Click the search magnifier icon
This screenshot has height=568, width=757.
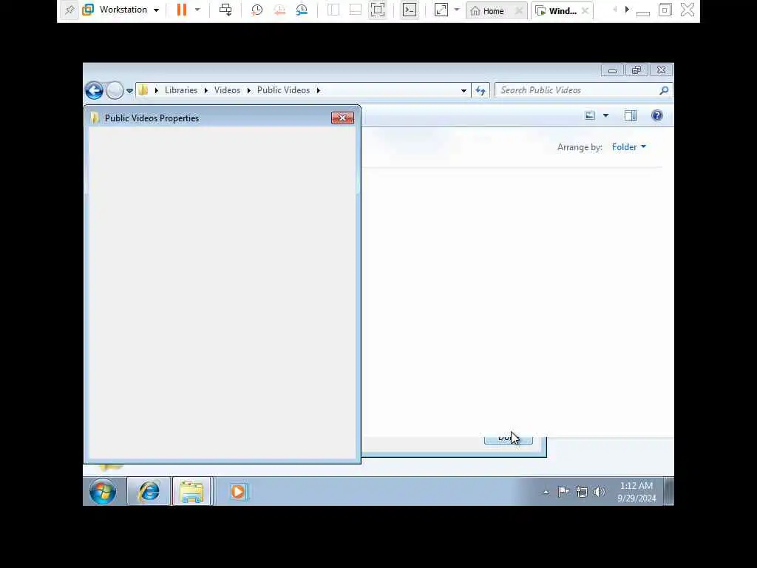coord(665,90)
